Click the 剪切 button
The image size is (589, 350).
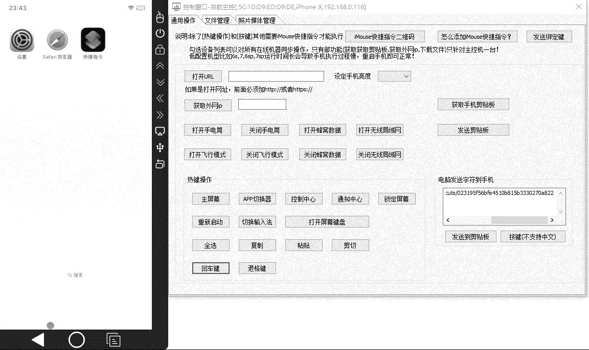click(350, 245)
